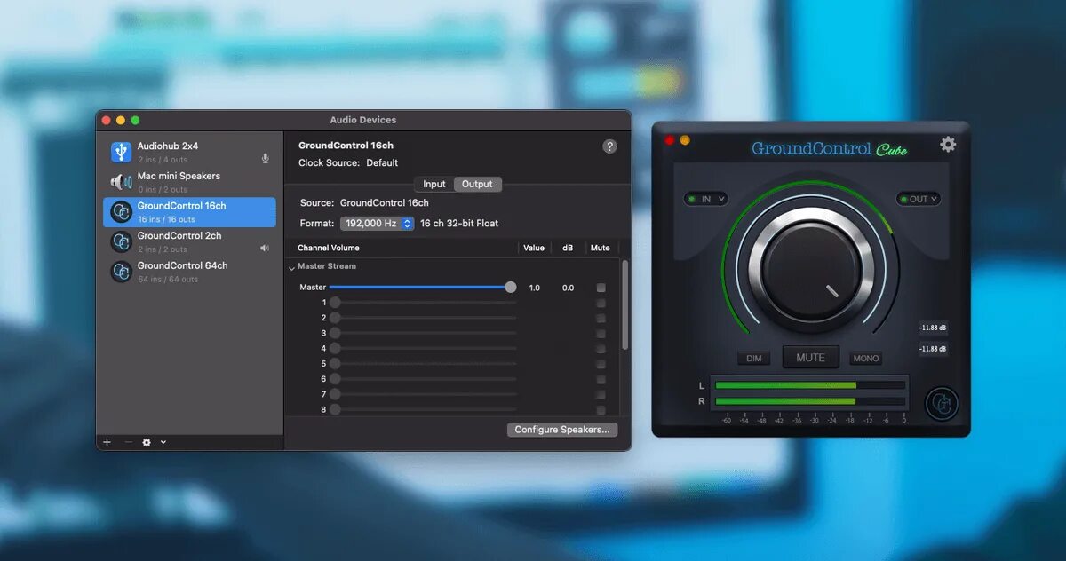Screen dimensions: 1066x561
Task: Switch to the Output tab
Action: click(477, 184)
